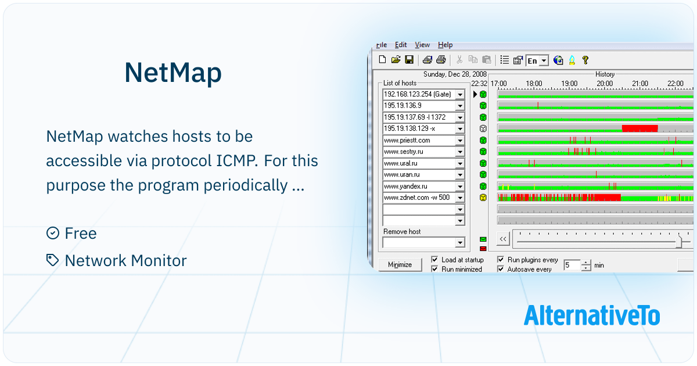Open the Help menu
Image resolution: width=697 pixels, height=366 pixels.
click(x=445, y=45)
